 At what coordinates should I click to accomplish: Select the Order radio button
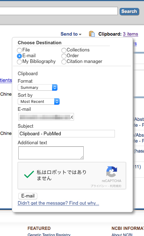(x=64, y=56)
